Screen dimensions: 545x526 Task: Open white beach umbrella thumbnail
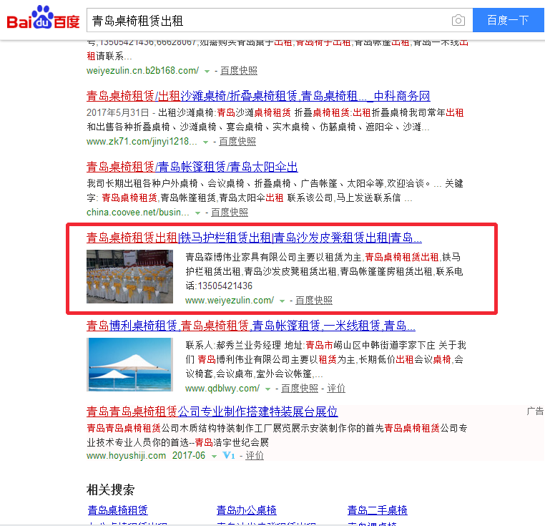(129, 365)
